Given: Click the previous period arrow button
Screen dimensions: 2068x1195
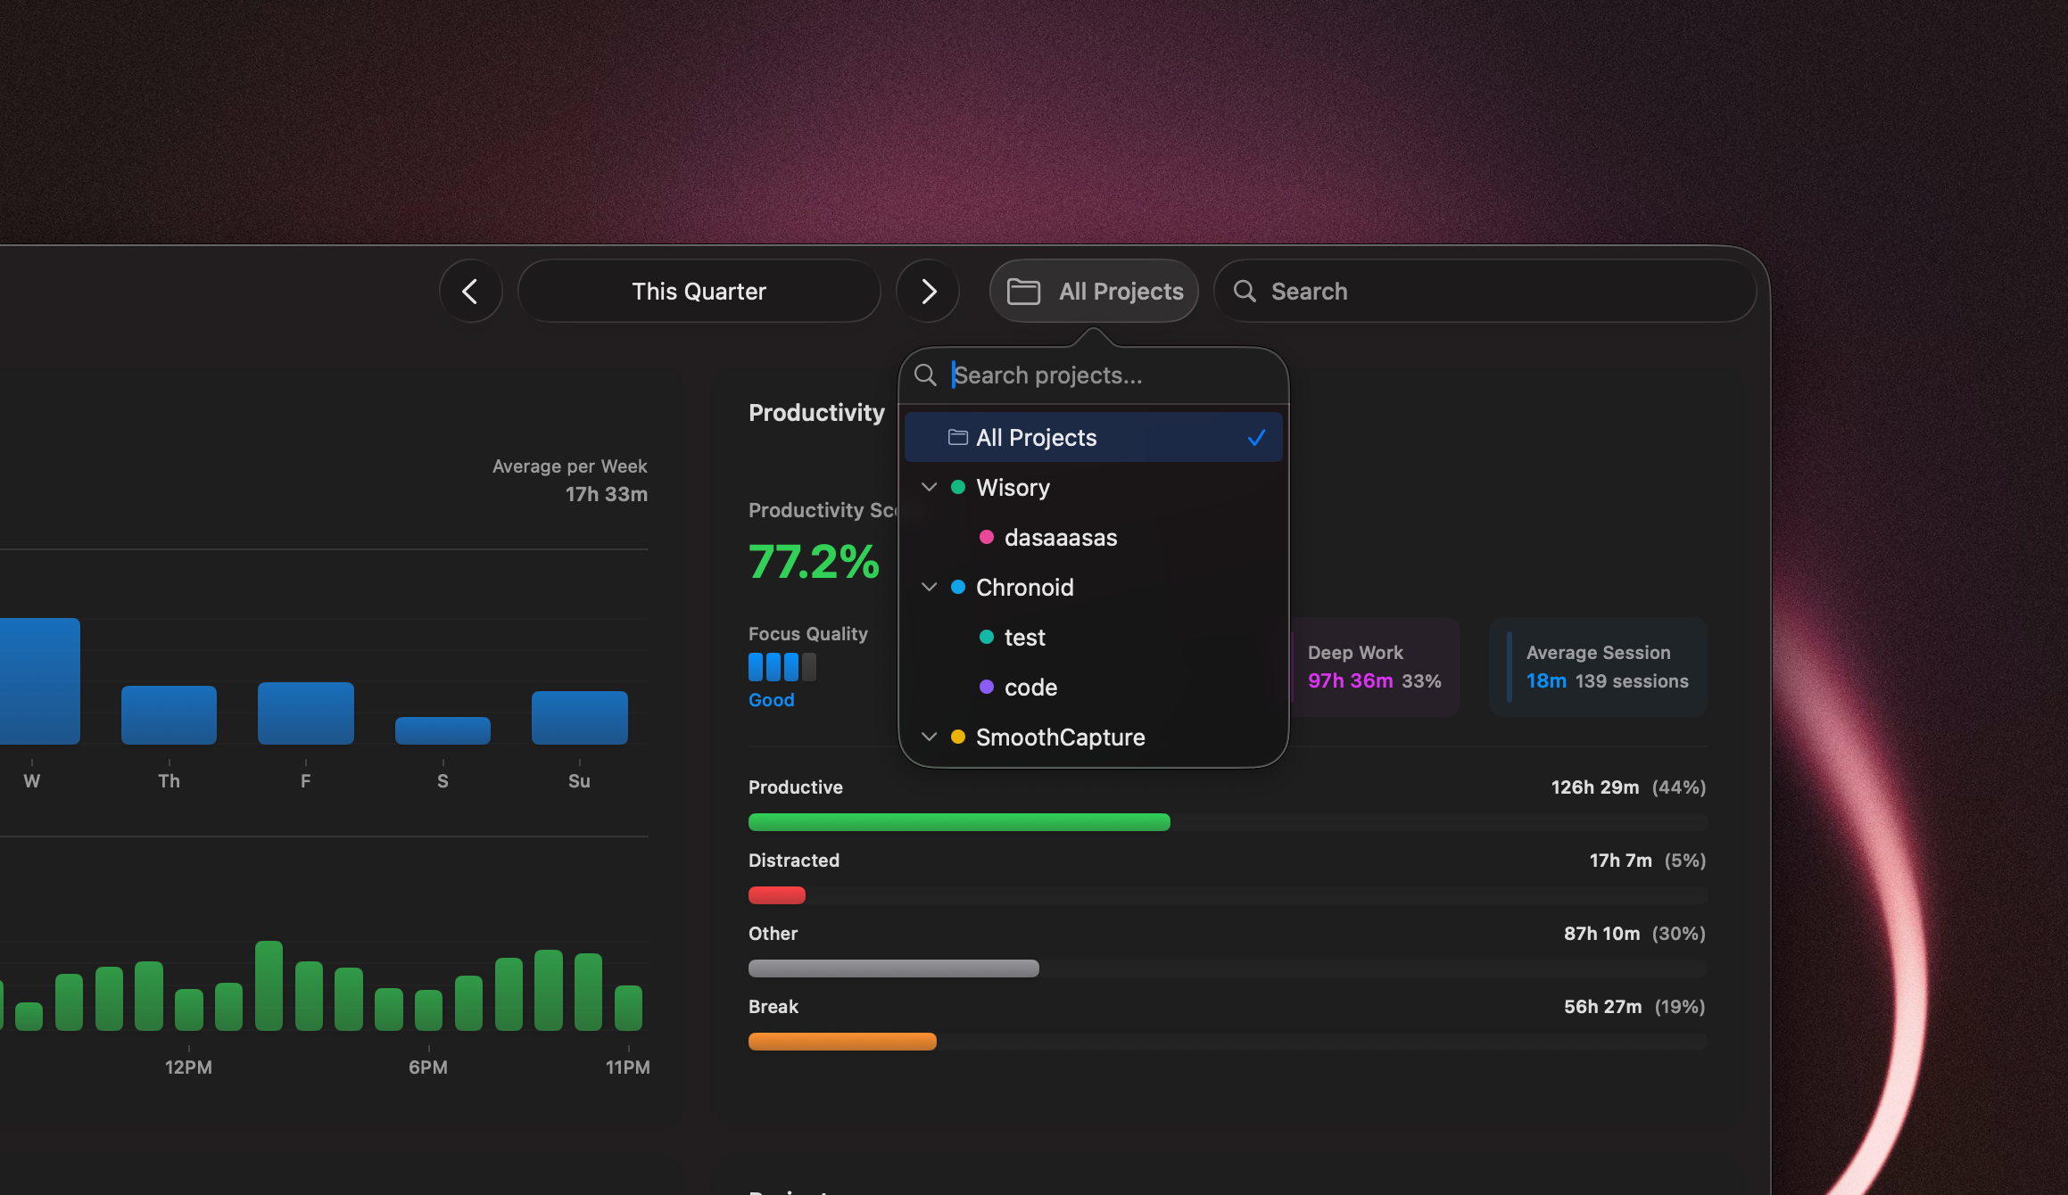Looking at the screenshot, I should pos(470,291).
